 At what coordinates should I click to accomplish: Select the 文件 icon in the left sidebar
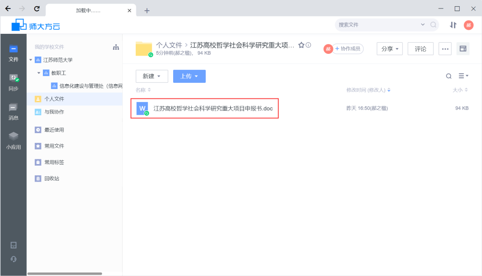[x=13, y=52]
